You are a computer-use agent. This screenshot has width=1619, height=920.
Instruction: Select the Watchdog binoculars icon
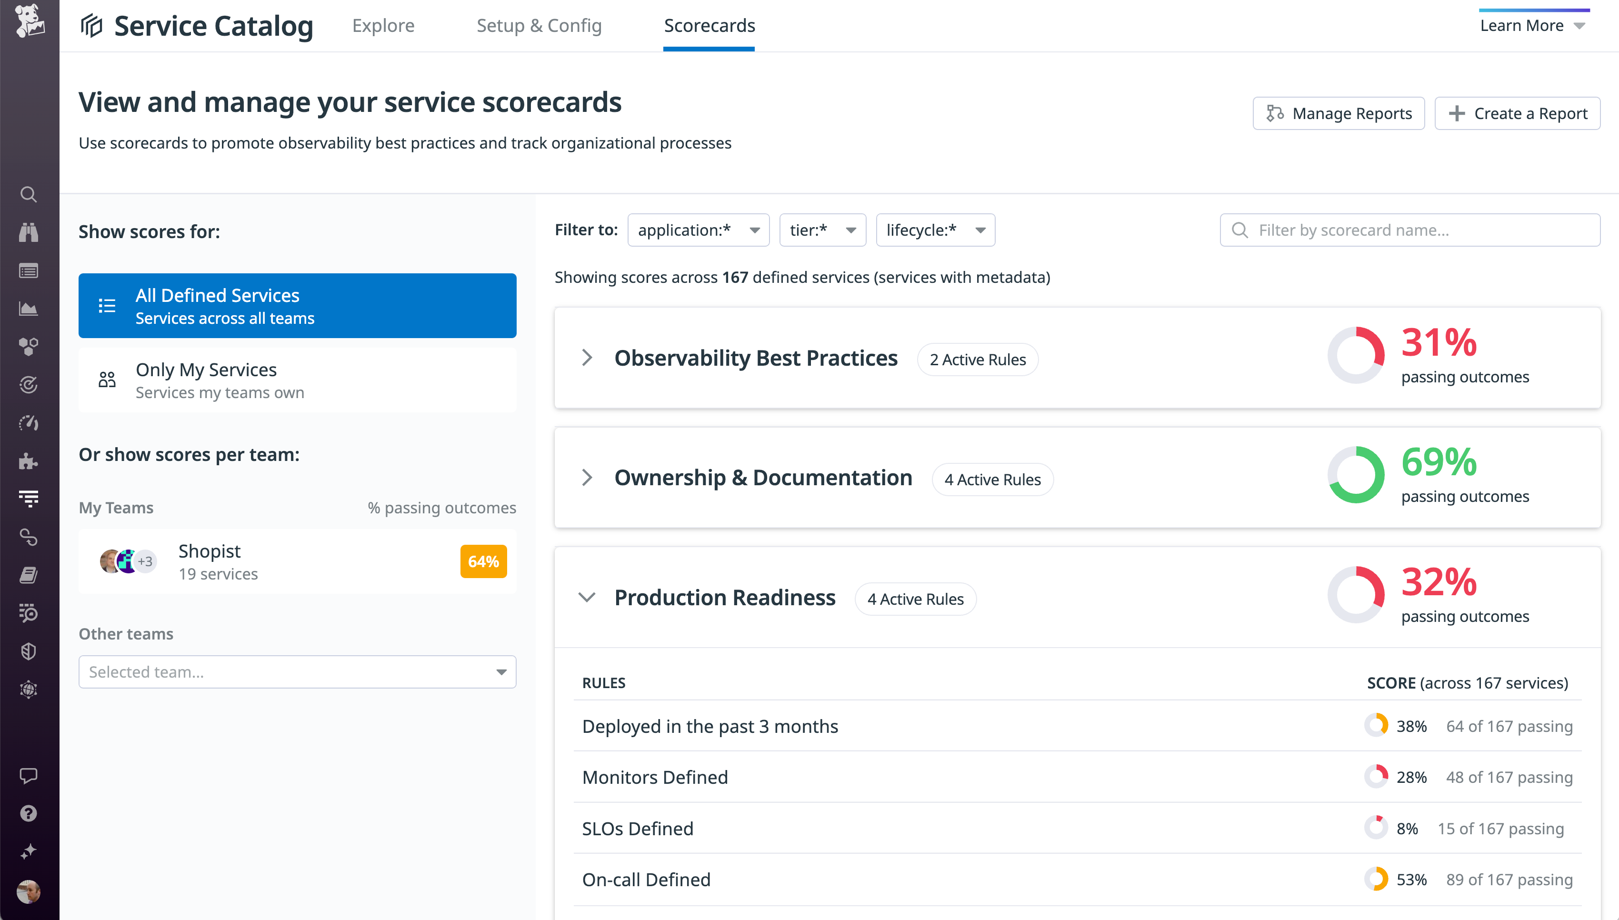pos(29,232)
